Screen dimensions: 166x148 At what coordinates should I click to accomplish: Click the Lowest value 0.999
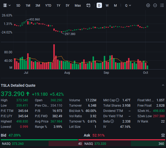coord(24,127)
